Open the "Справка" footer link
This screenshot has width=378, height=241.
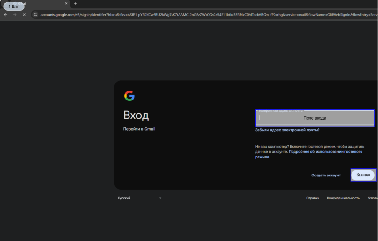tap(312, 198)
